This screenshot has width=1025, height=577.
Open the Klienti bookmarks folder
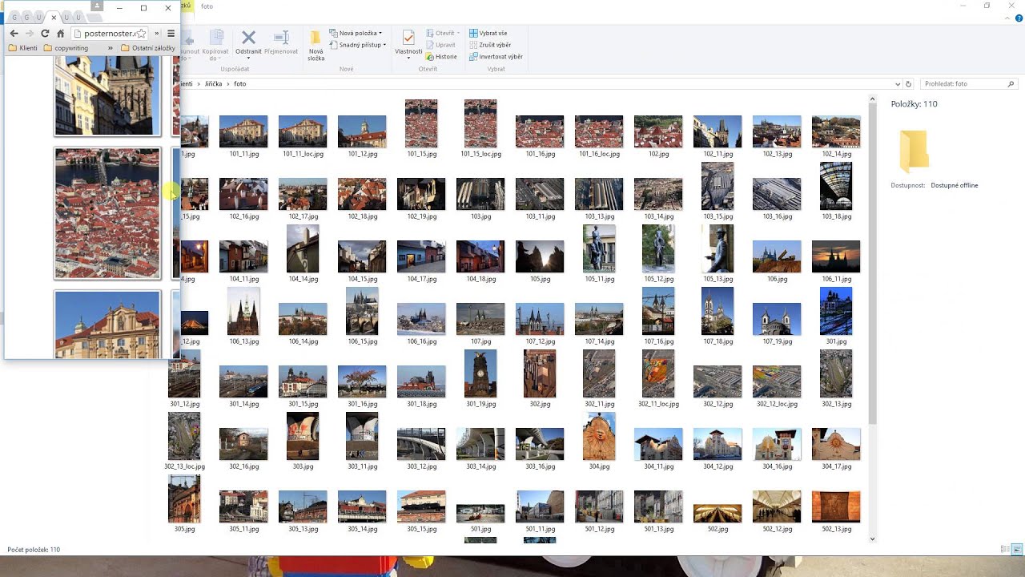22,48
